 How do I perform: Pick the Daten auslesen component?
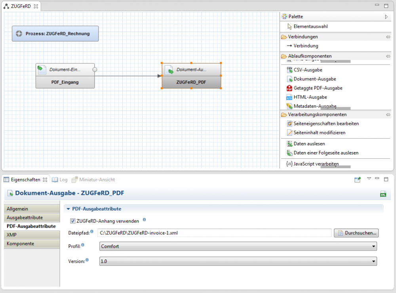pos(309,144)
